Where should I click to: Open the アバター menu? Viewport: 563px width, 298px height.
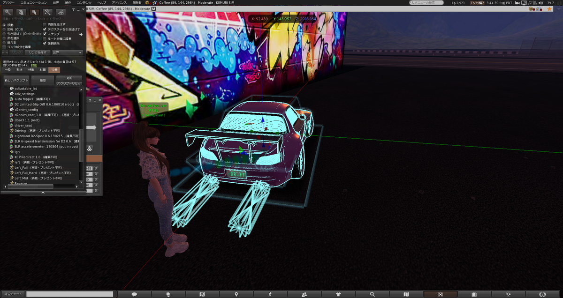pos(9,3)
